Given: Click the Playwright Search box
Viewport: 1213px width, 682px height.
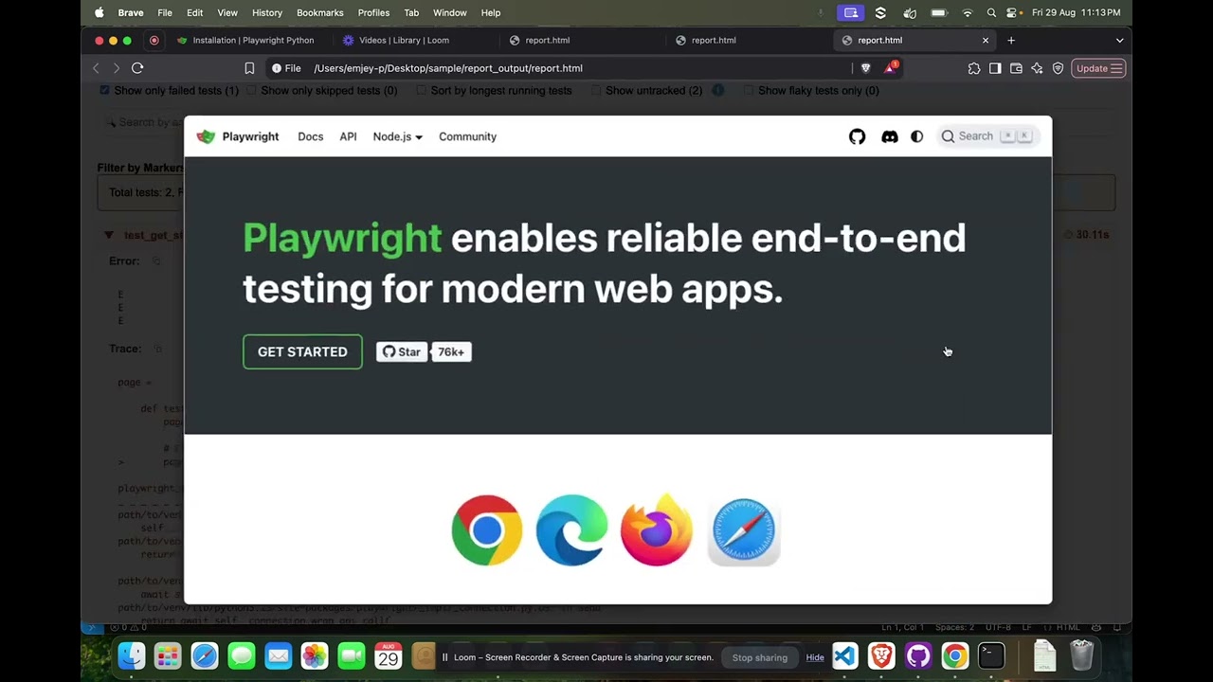Looking at the screenshot, I should point(987,136).
